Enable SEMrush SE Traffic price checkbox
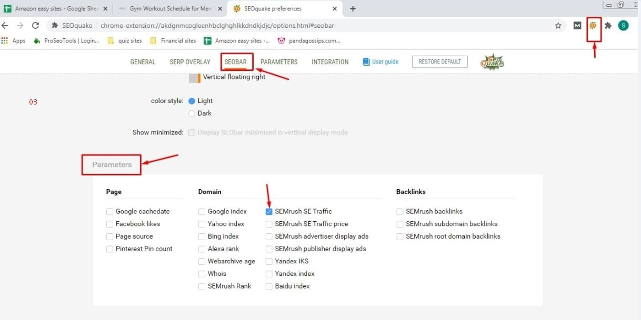 (x=269, y=224)
